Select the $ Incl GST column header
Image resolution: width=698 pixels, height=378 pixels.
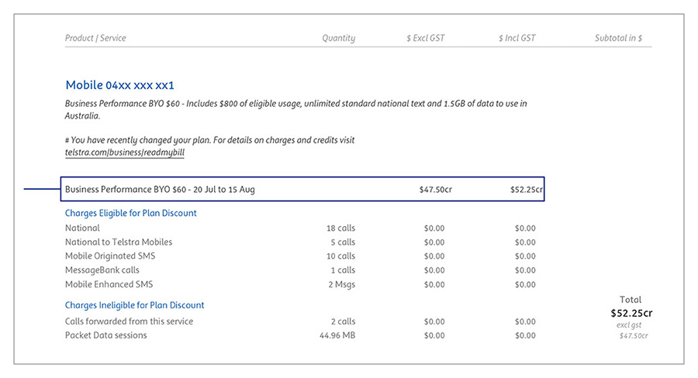click(x=517, y=38)
